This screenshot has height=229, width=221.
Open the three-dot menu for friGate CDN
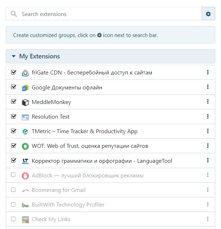pyautogui.click(x=208, y=72)
